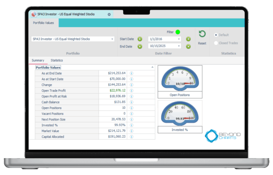Open the End Date dropdown
Viewport: 273px width, 175px height.
click(x=179, y=46)
